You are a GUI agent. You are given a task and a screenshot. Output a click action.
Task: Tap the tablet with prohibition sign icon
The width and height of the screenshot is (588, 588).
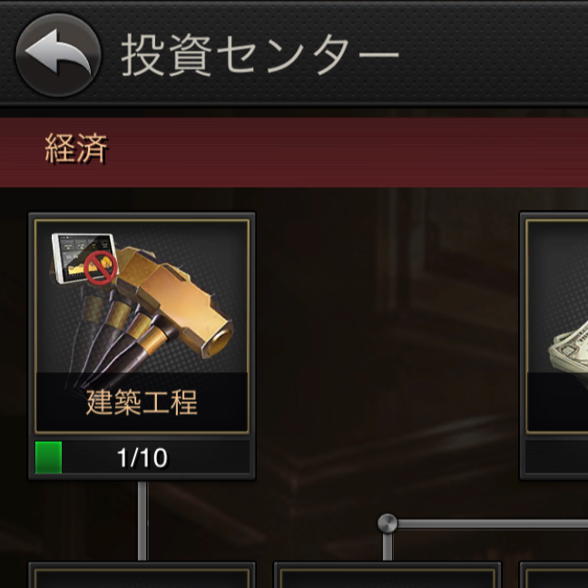pyautogui.click(x=84, y=259)
